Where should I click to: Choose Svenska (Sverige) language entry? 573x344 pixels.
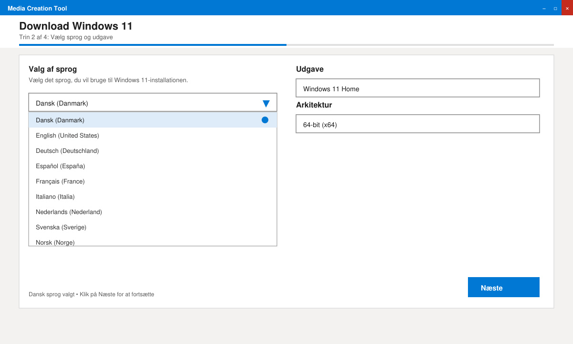[153, 227]
